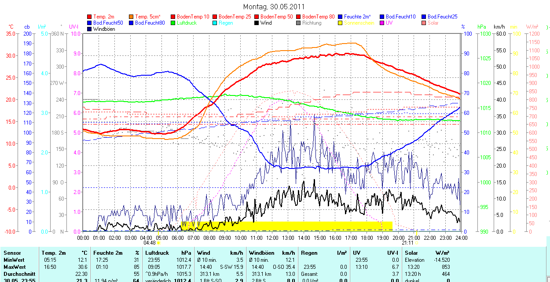
Task: Select the dark blue Windböen legend icon
Action: pyautogui.click(x=90, y=29)
